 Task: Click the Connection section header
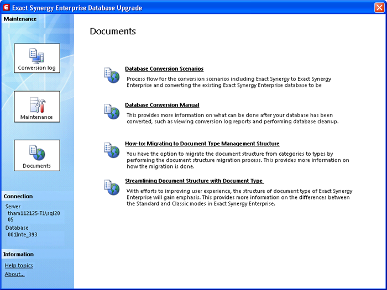pyautogui.click(x=18, y=196)
